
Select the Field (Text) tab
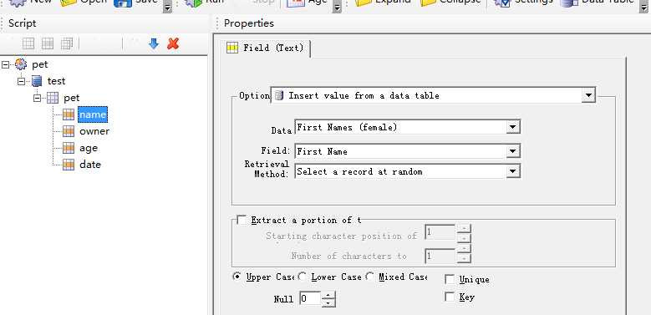[x=267, y=48]
